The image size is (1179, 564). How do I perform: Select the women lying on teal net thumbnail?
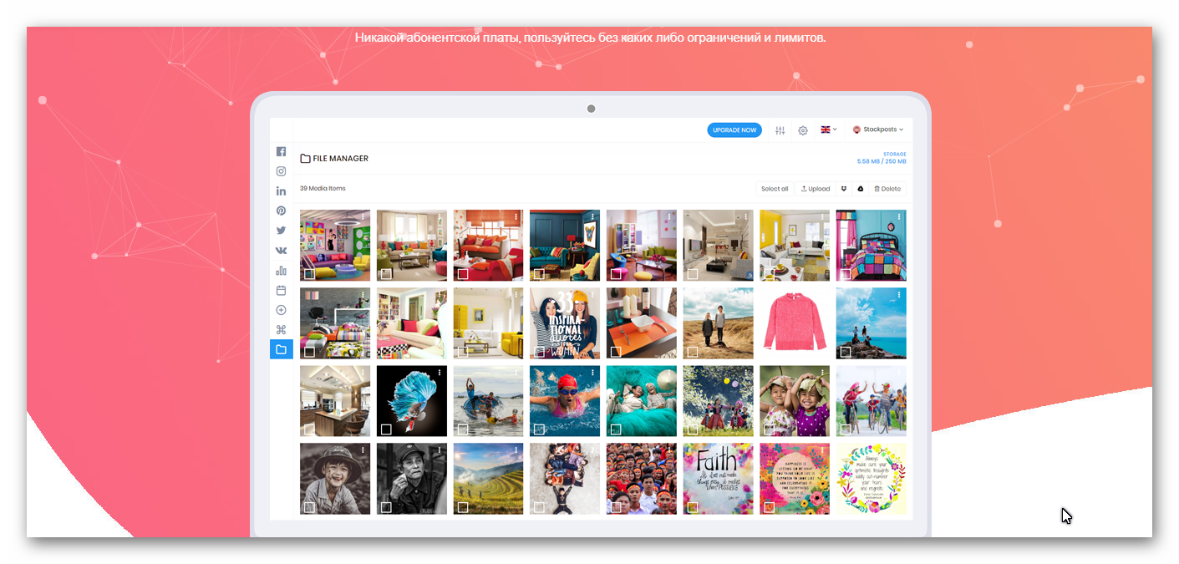(642, 401)
